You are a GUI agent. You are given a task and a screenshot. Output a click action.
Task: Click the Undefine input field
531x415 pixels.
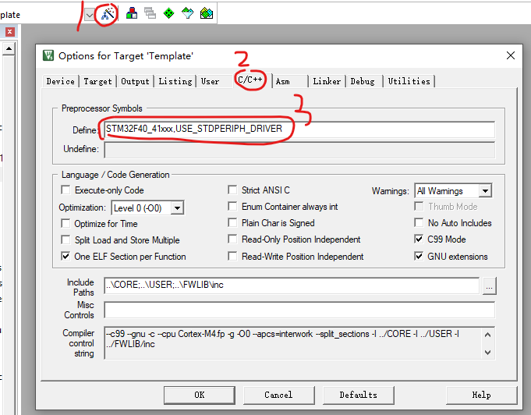click(299, 150)
